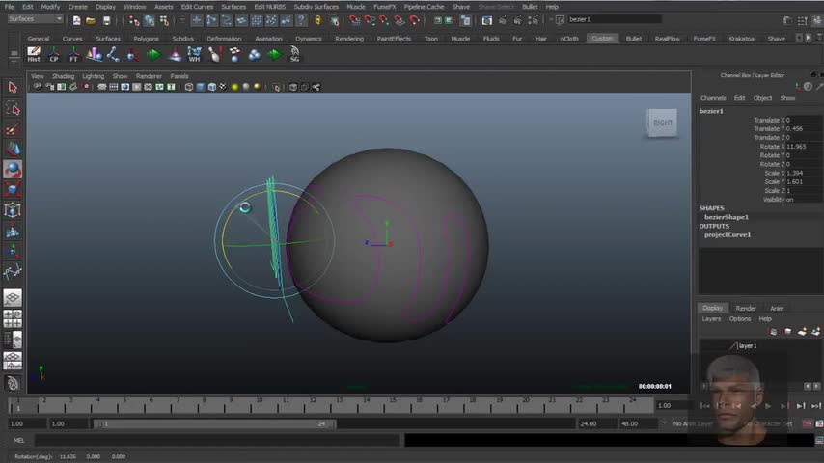Click the RIGHT view cube

(663, 123)
